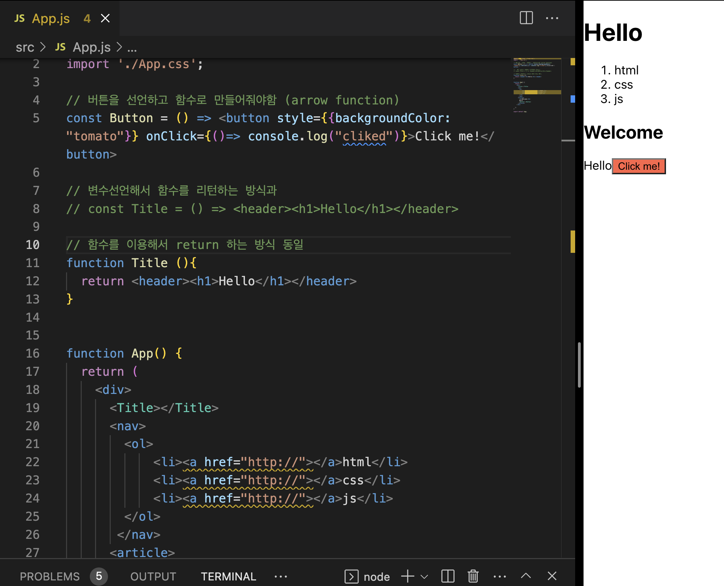Close the bottom panel with X
This screenshot has height=586, width=724.
point(552,576)
